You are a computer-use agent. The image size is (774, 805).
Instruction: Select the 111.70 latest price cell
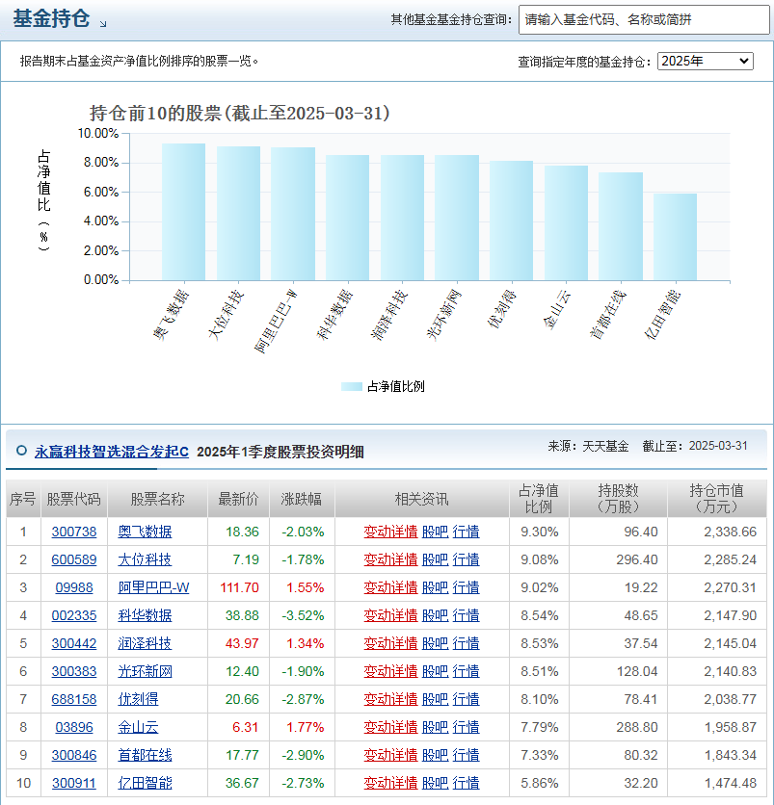[x=239, y=587]
